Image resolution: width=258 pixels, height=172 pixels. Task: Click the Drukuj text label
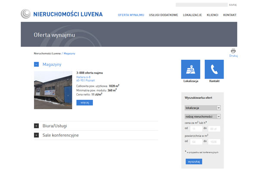pos(233,55)
